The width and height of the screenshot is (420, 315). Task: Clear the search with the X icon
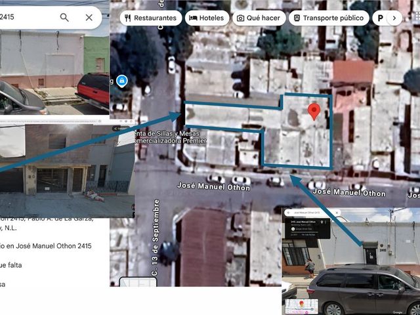(89, 18)
